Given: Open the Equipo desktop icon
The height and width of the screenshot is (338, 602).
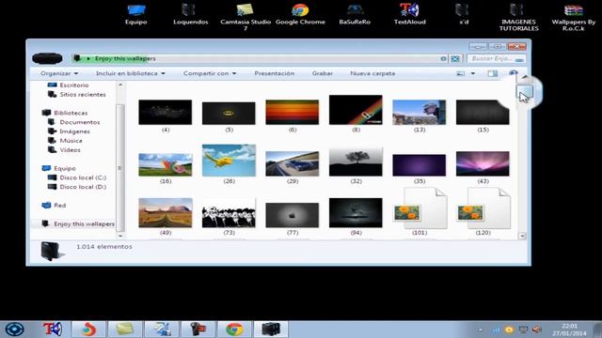Looking at the screenshot, I should (135, 15).
